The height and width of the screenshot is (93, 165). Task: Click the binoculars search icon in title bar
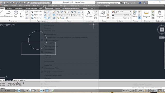(121, 3)
